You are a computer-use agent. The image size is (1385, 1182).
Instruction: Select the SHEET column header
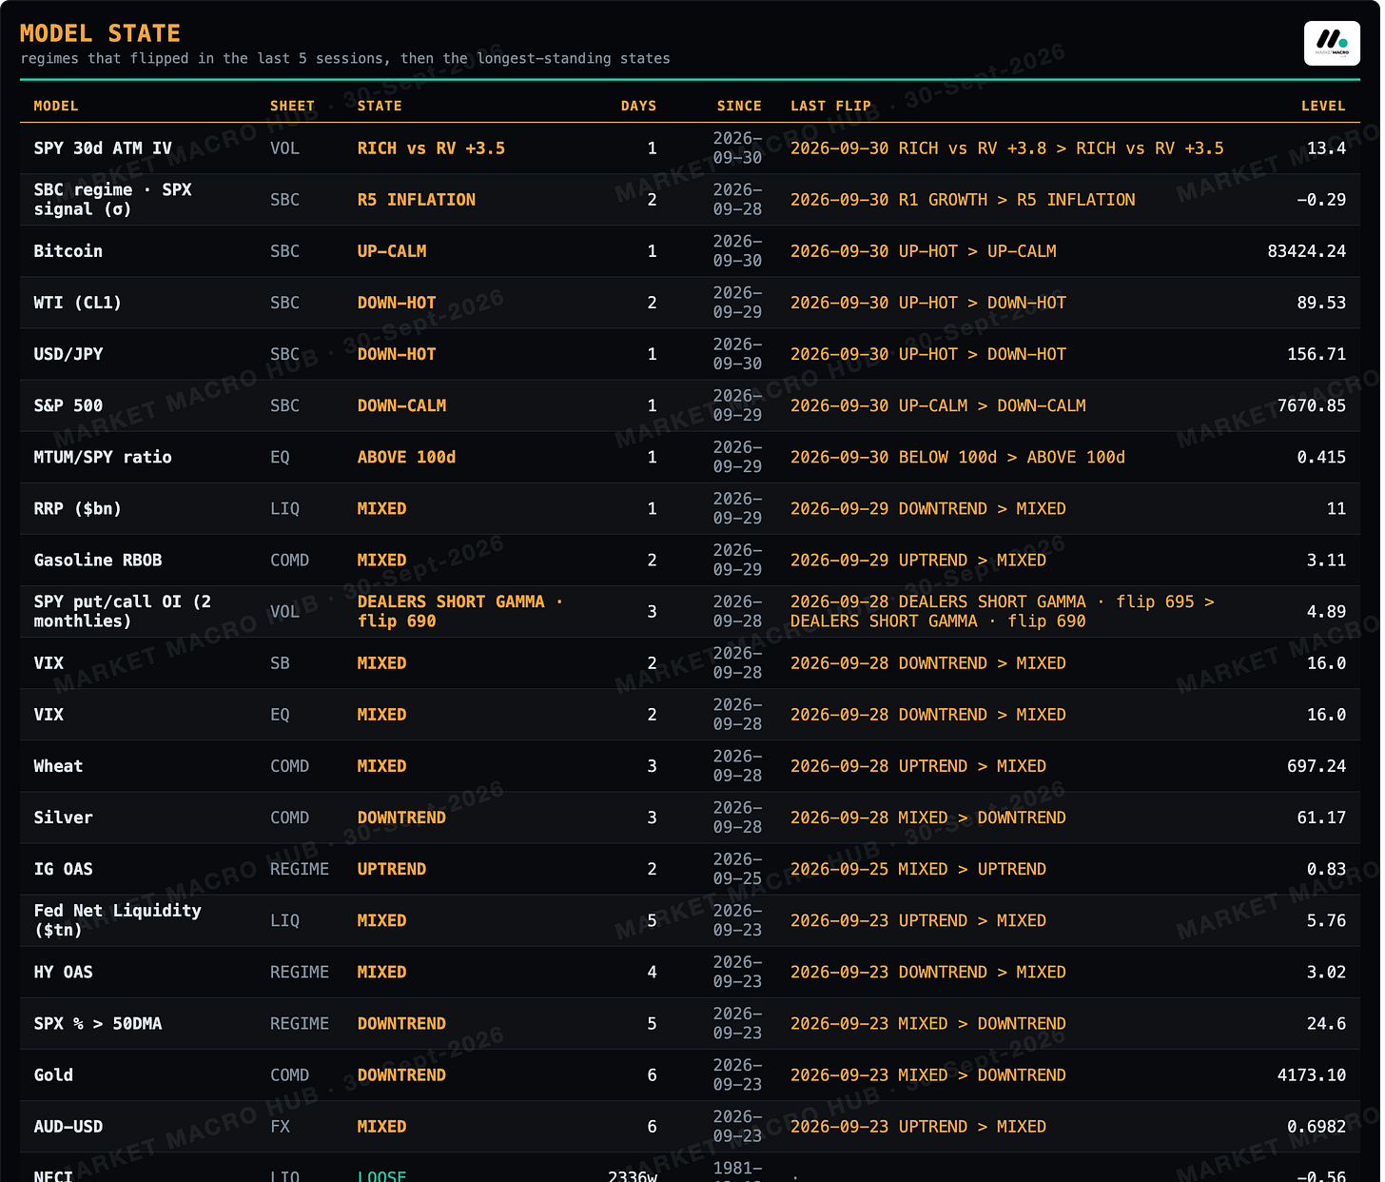click(x=292, y=106)
